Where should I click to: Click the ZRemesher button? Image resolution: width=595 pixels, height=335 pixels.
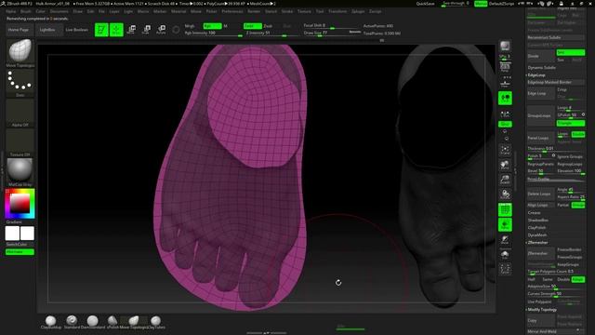point(540,253)
